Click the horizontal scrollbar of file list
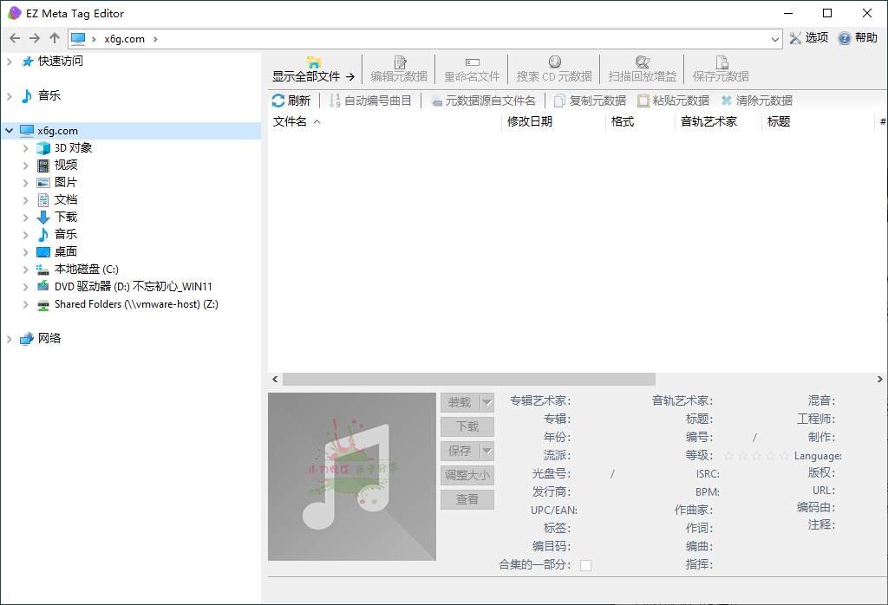The image size is (888, 605). [x=468, y=380]
